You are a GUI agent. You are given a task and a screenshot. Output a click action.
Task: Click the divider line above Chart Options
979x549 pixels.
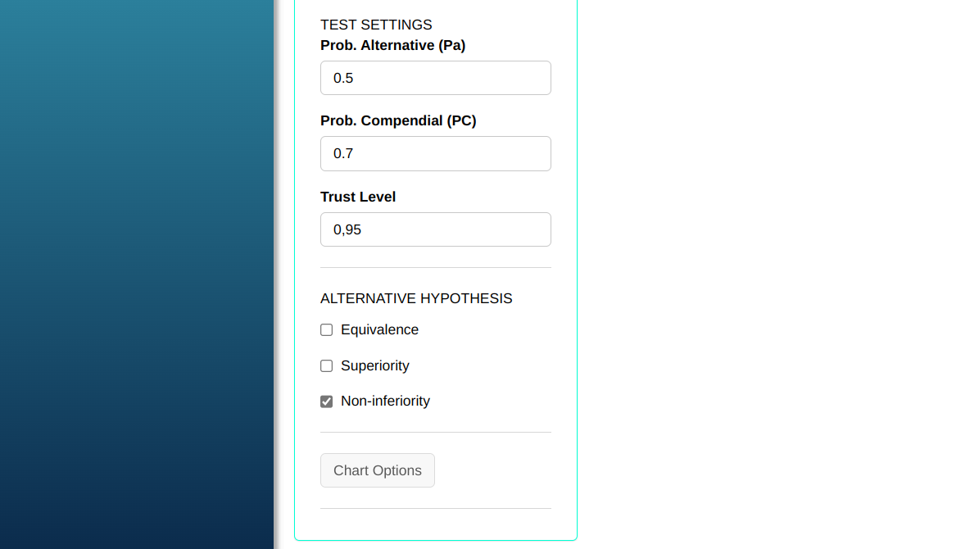point(435,432)
